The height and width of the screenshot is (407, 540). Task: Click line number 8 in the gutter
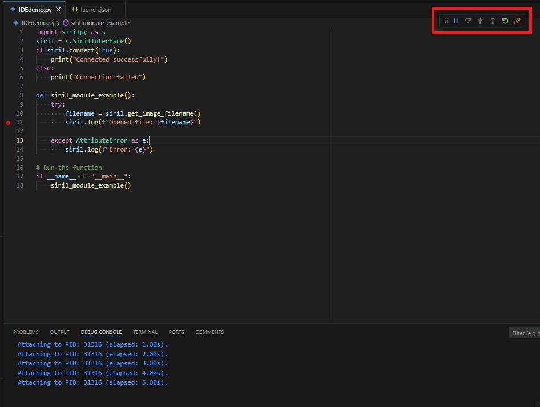[21, 95]
